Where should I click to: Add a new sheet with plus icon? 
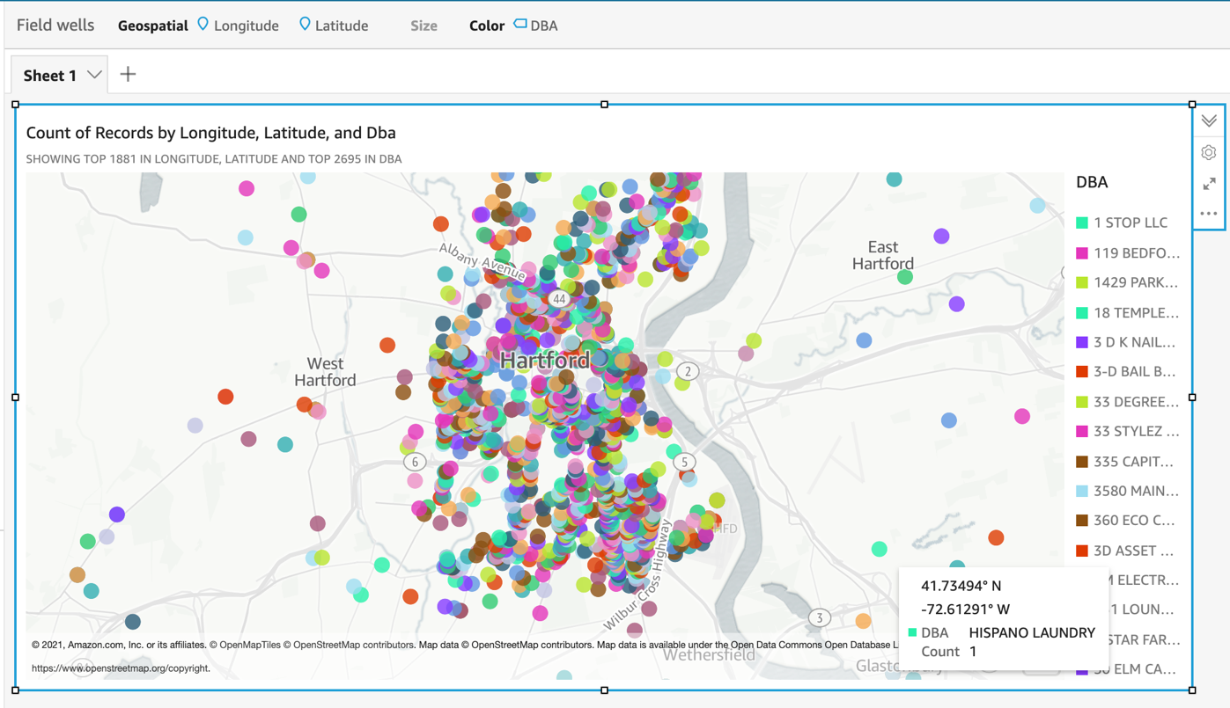pyautogui.click(x=128, y=75)
